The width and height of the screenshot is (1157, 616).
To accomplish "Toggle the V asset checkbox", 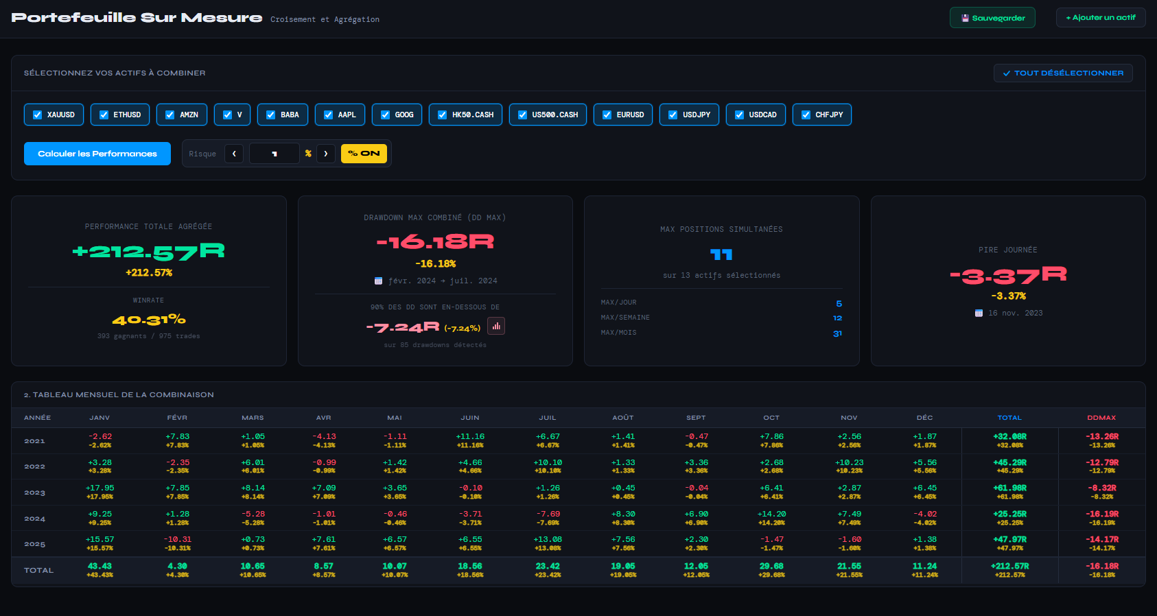I will click(x=227, y=115).
